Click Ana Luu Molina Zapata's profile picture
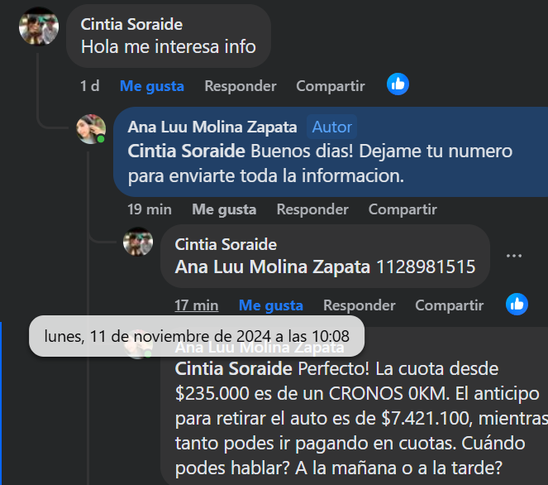This screenshot has width=548, height=485. coord(91,128)
